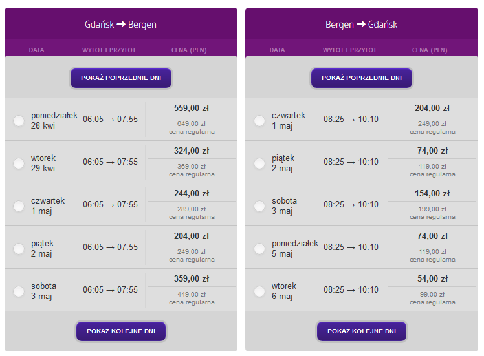Select piątek 2 maj outbound radio button
This screenshot has width=484, height=356.
19,248
